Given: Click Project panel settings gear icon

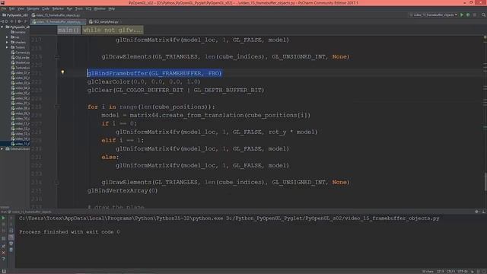Looking at the screenshot, I should (x=19, y=21).
